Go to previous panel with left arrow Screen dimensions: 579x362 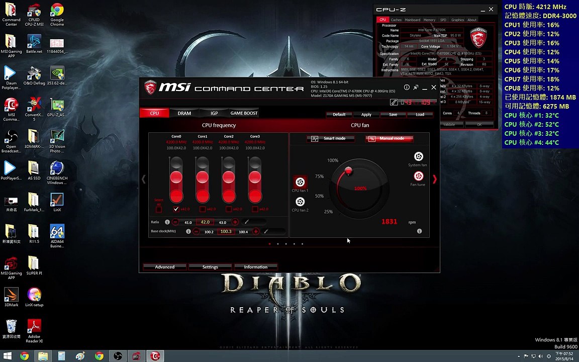[x=144, y=179]
